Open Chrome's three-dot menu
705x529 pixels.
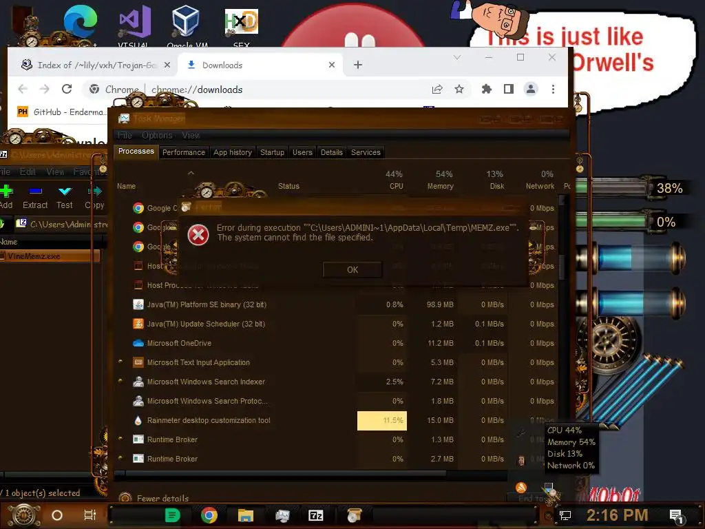[553, 89]
